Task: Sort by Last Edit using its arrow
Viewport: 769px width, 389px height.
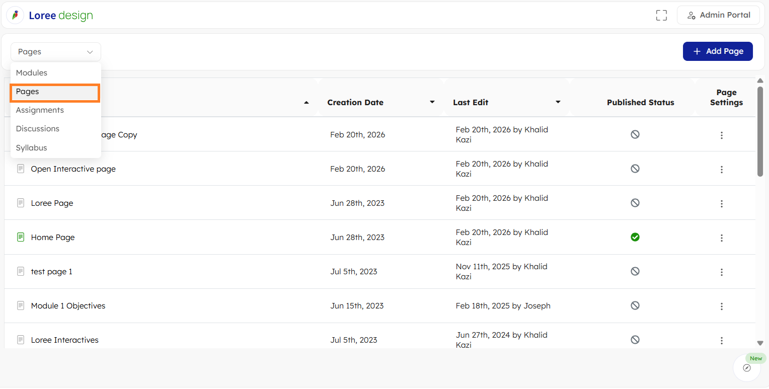Action: [558, 102]
